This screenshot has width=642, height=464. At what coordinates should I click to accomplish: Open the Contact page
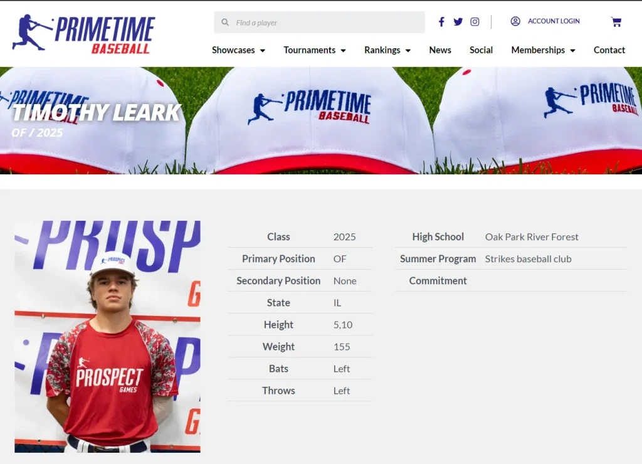click(609, 50)
